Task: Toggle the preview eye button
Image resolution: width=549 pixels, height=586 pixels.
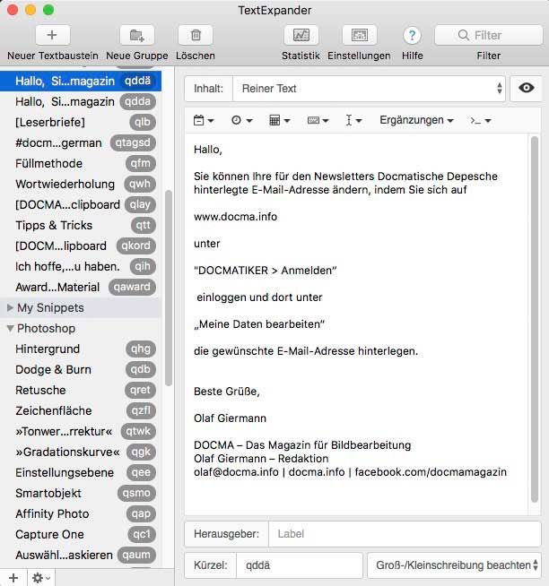Action: click(x=527, y=88)
